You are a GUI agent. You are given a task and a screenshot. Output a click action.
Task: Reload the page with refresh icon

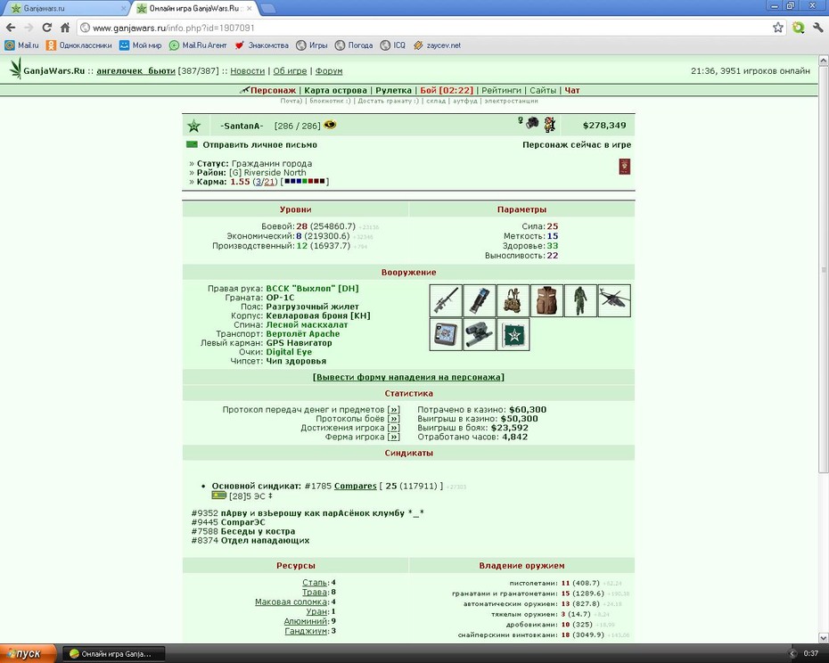(47, 28)
